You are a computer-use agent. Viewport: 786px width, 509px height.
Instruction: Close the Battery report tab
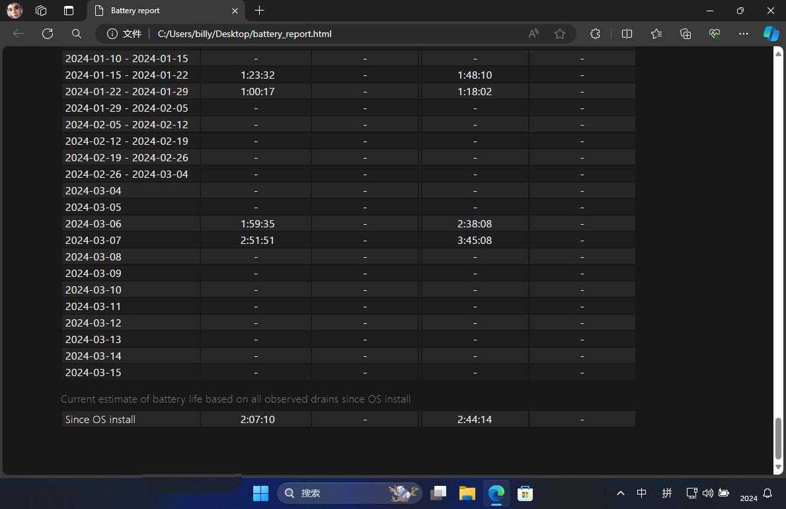[x=235, y=11]
